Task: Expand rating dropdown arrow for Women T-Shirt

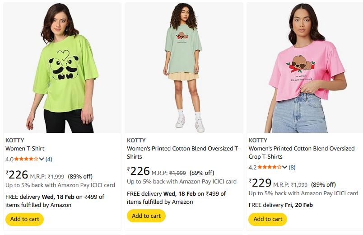Action: click(x=42, y=159)
